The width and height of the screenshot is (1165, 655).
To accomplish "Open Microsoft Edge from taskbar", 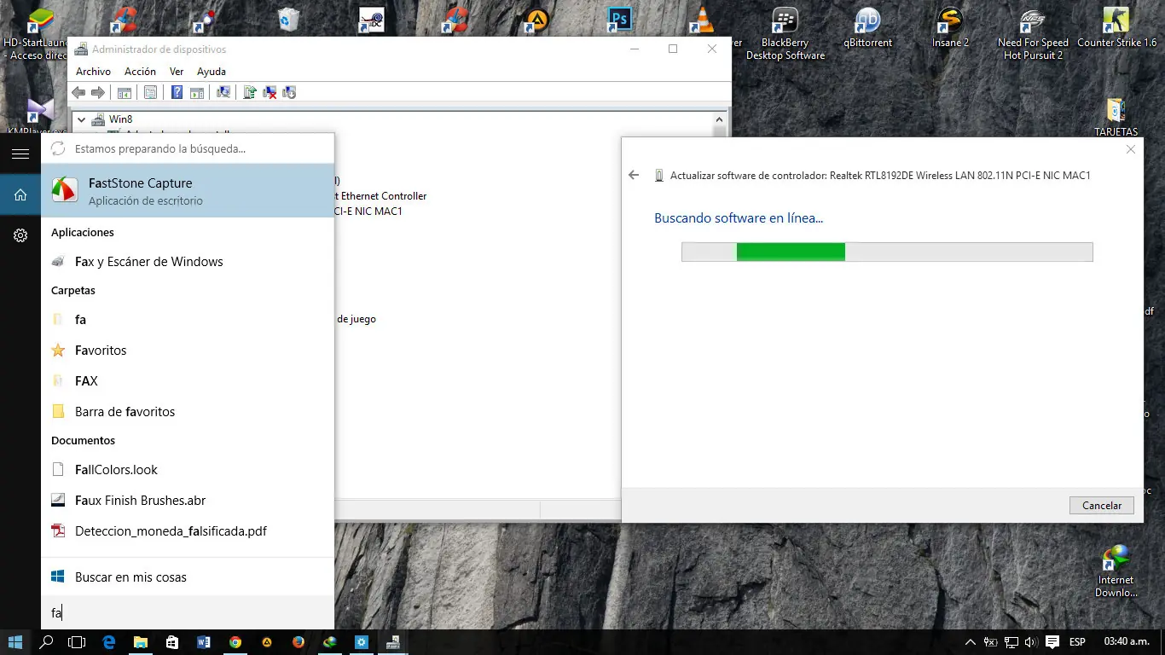I will pyautogui.click(x=109, y=642).
